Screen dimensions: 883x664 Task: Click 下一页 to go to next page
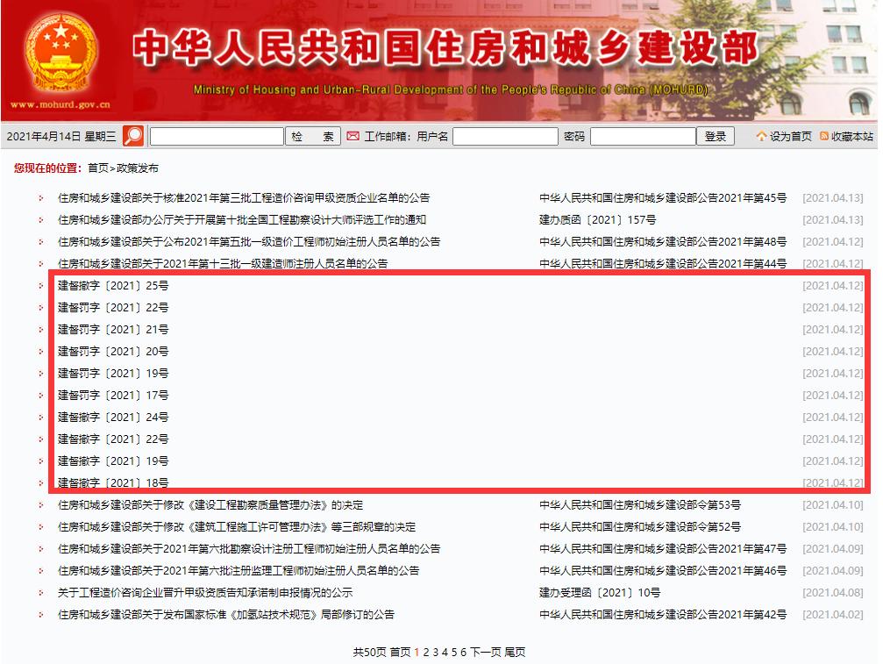(x=486, y=652)
